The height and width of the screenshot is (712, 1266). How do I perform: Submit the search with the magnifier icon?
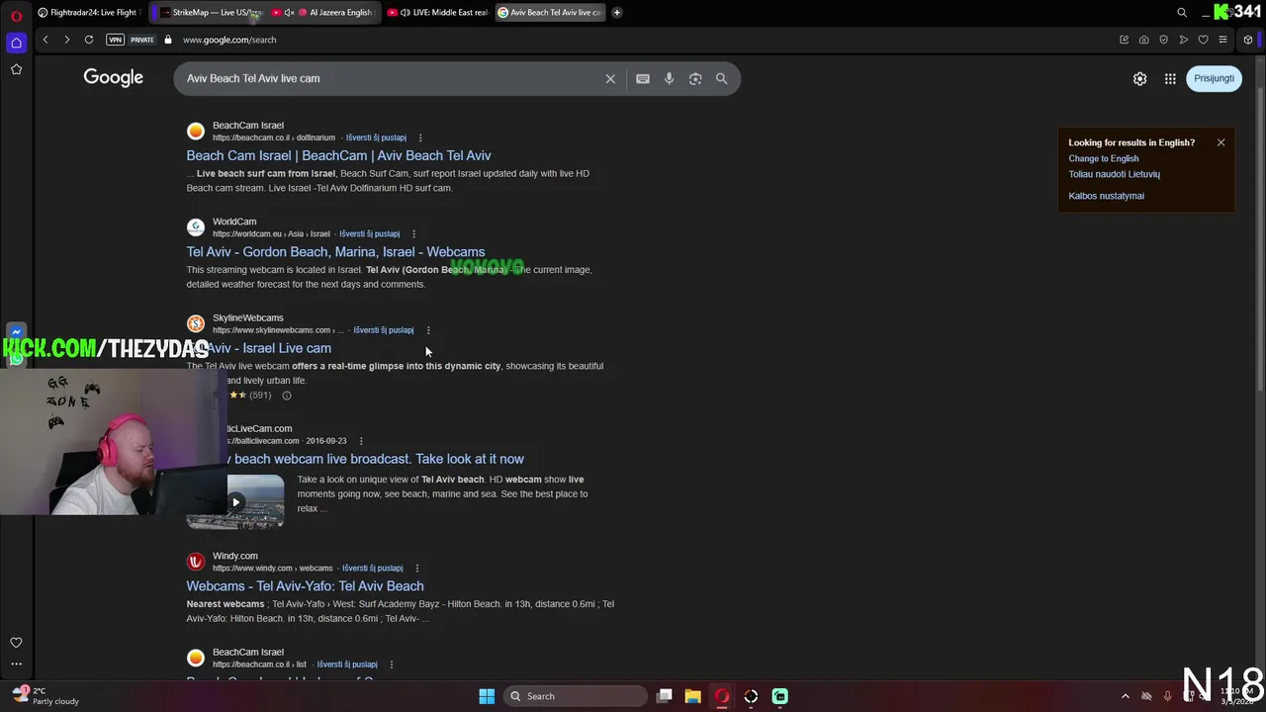click(x=722, y=79)
